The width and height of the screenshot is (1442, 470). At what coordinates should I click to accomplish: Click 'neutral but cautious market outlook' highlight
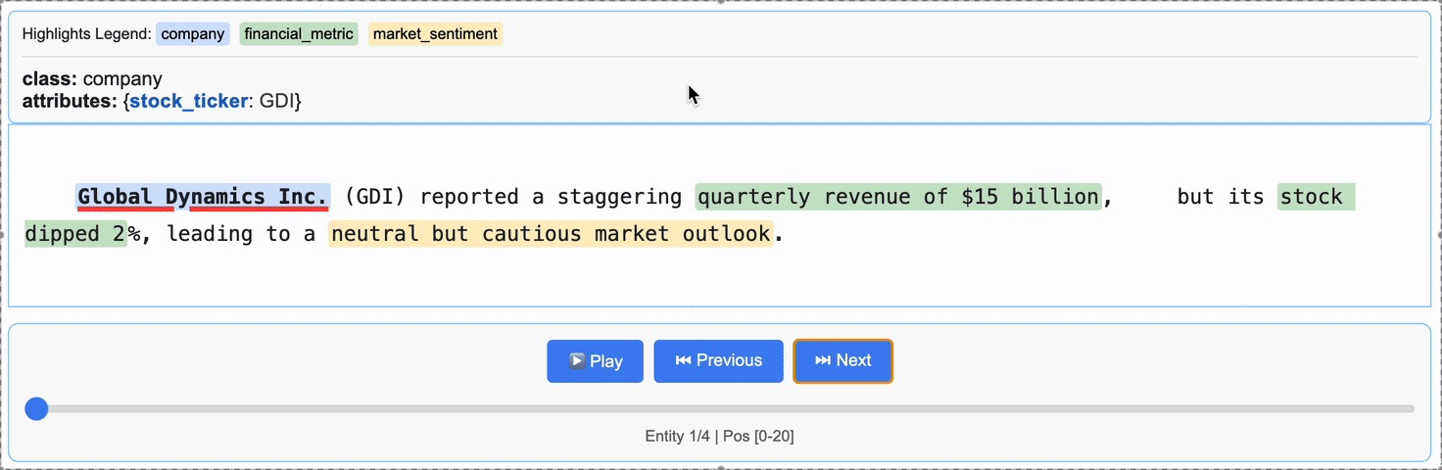[x=551, y=234]
